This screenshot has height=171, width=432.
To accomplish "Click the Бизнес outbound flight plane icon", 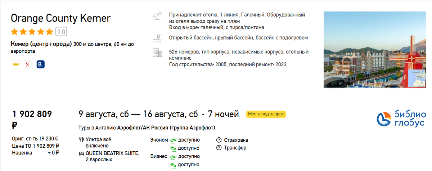I will [174, 156].
